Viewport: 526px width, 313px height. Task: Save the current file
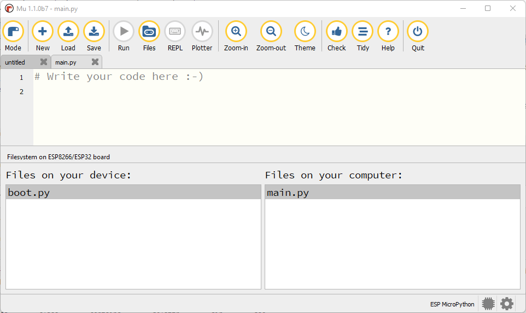[94, 36]
